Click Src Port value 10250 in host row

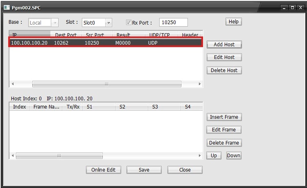click(x=92, y=43)
